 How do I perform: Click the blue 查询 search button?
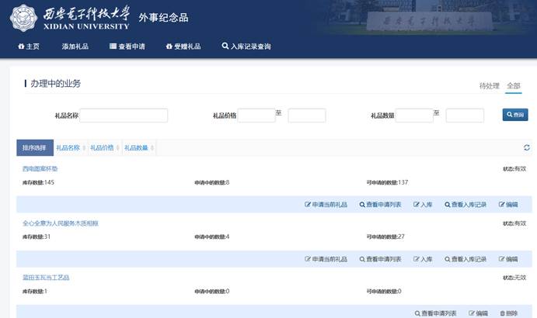click(x=514, y=115)
